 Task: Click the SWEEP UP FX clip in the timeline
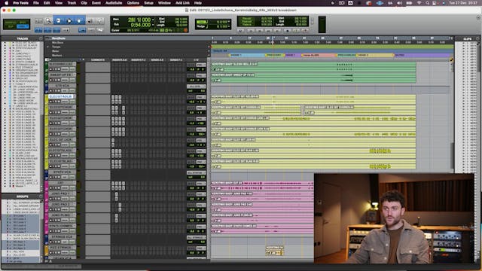[x=313, y=78]
